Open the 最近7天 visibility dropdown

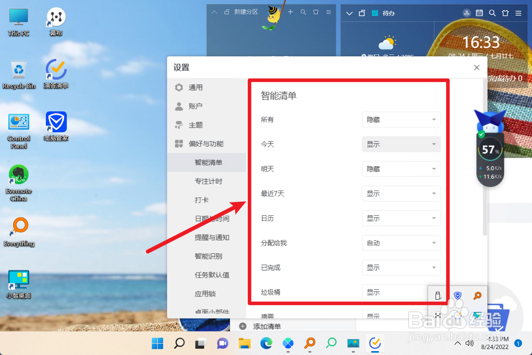[x=401, y=193]
